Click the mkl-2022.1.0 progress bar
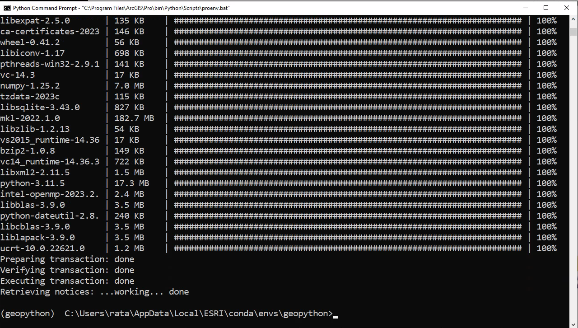Viewport: 578px width, 328px height. (x=348, y=118)
